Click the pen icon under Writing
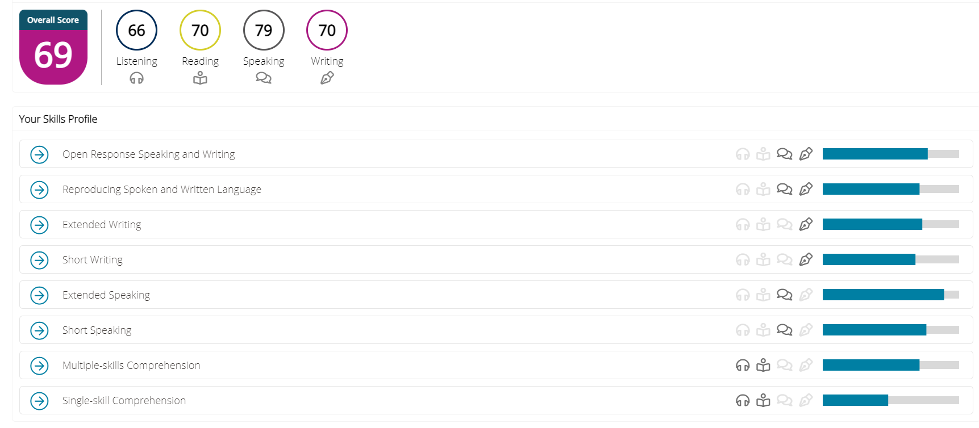Viewport: 979px width, 428px height. point(327,78)
